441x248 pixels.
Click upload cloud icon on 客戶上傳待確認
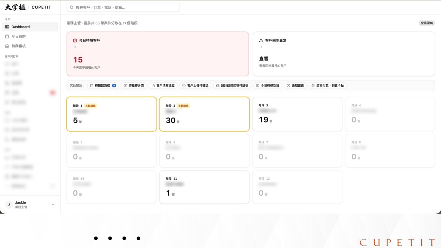184,86
